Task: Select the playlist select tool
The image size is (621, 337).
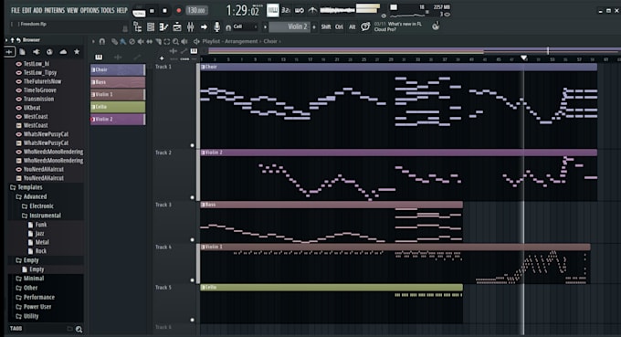Action: click(x=167, y=41)
